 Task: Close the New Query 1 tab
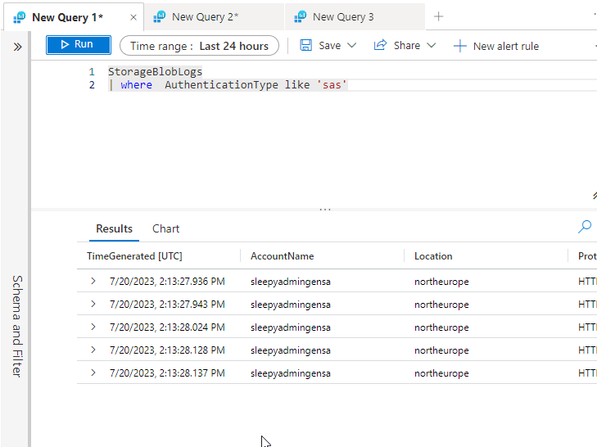(x=133, y=17)
